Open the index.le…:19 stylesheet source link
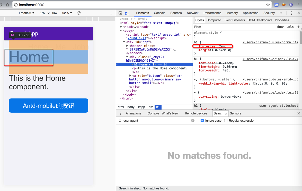The width and height of the screenshot is (302, 191). [x=270, y=93]
